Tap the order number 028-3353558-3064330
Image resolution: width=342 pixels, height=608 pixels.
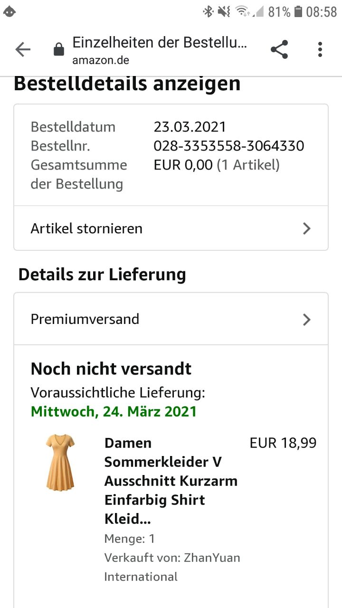point(228,146)
